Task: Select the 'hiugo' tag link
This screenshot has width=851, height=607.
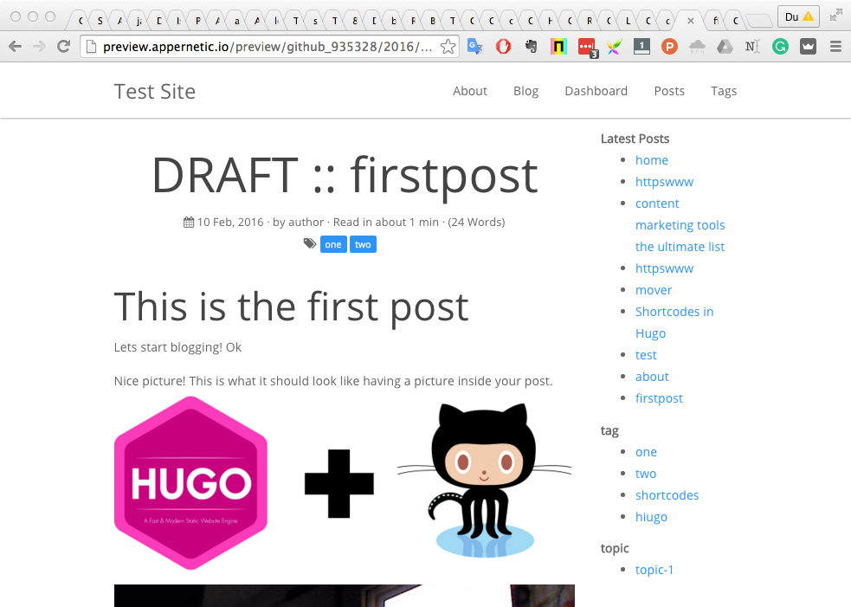Action: [x=651, y=517]
